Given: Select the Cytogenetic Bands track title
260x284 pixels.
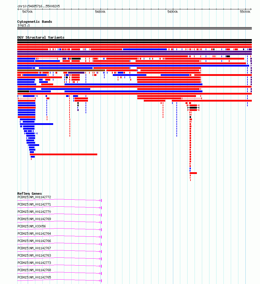Looking at the screenshot, I should (x=35, y=22).
